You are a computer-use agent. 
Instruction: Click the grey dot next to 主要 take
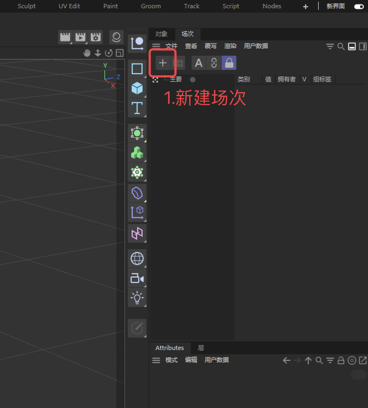(x=193, y=80)
